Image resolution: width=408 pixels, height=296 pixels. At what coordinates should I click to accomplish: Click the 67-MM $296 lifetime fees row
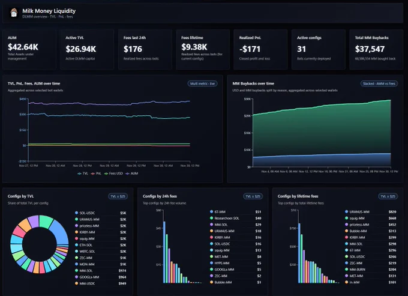point(371,250)
